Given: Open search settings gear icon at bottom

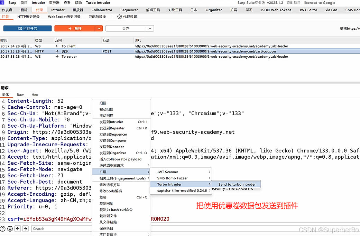Looking at the screenshot, I should pos(10,229).
